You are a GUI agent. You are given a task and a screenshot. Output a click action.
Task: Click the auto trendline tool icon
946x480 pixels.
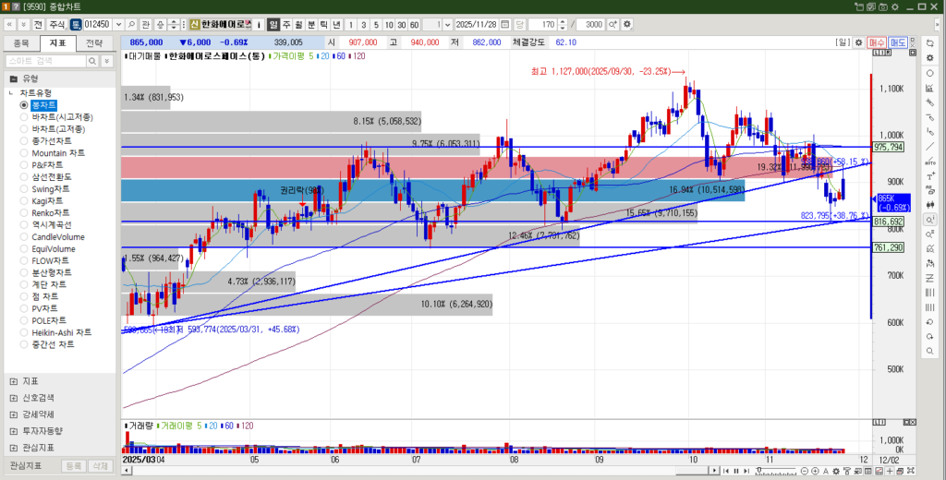pos(929,161)
